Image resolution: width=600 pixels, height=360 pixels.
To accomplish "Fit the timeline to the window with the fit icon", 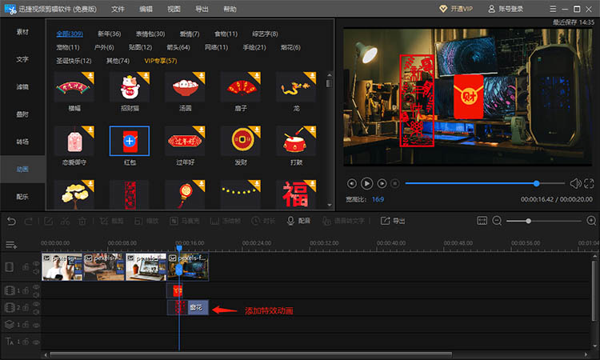I will pos(482,221).
